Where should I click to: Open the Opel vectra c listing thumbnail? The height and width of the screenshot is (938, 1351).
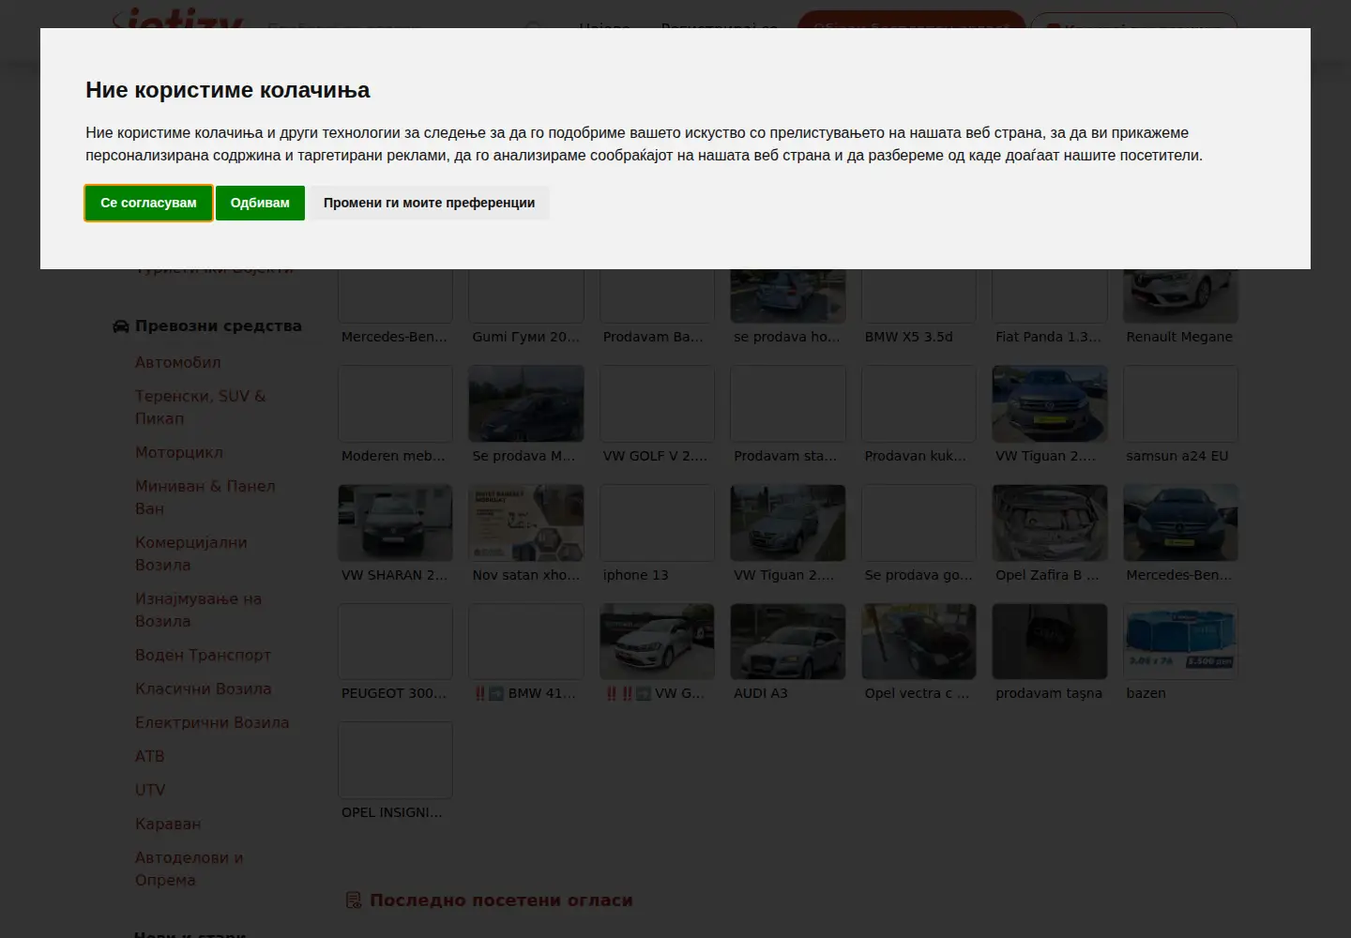pos(918,642)
